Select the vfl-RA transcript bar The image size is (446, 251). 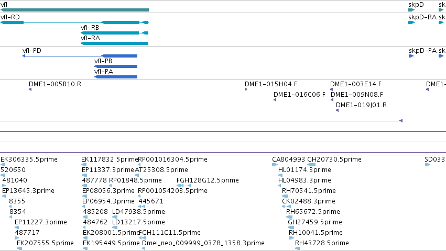[115, 43]
